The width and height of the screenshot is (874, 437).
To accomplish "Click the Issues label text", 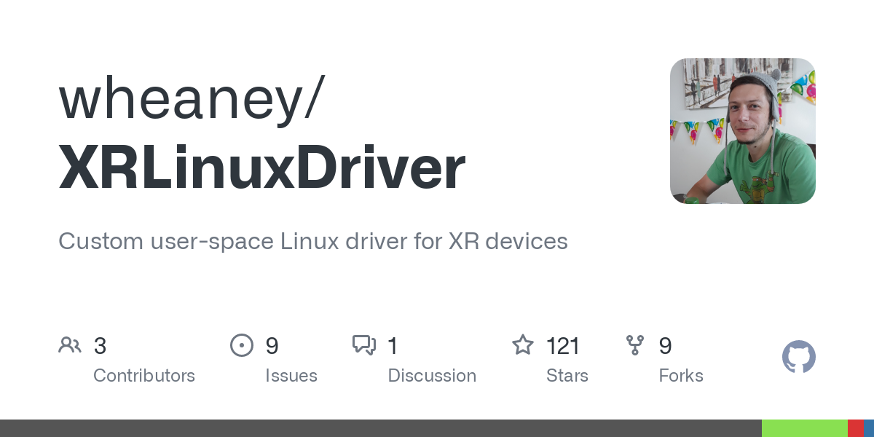I will tap(291, 376).
